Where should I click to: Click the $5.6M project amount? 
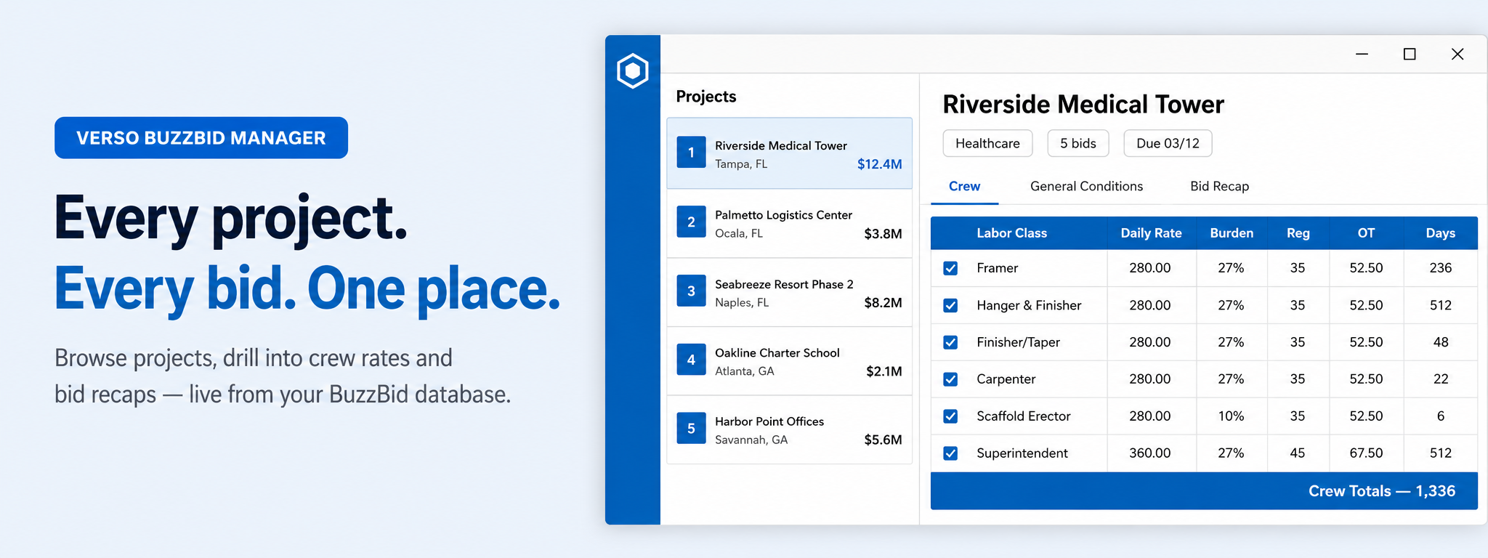click(x=883, y=440)
